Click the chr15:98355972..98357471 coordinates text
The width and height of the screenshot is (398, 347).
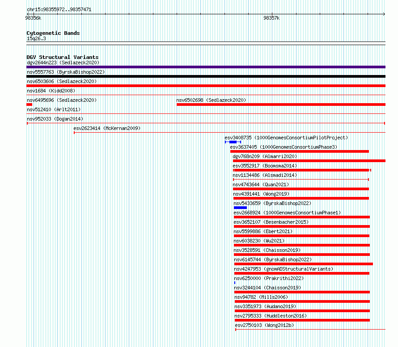(x=59, y=9)
